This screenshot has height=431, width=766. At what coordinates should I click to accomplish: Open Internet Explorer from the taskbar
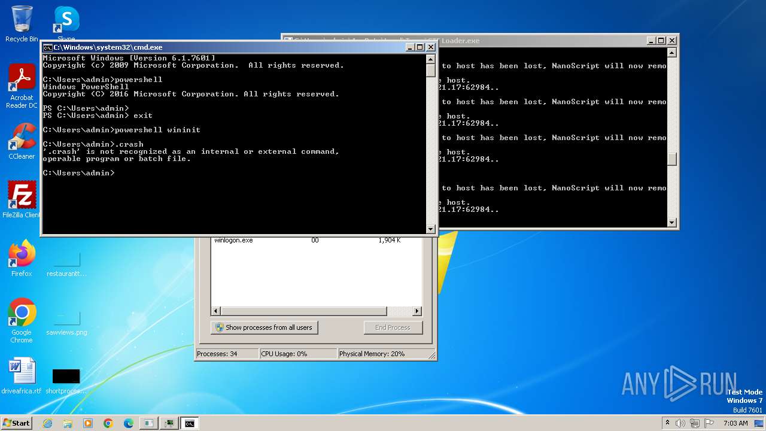tap(47, 423)
